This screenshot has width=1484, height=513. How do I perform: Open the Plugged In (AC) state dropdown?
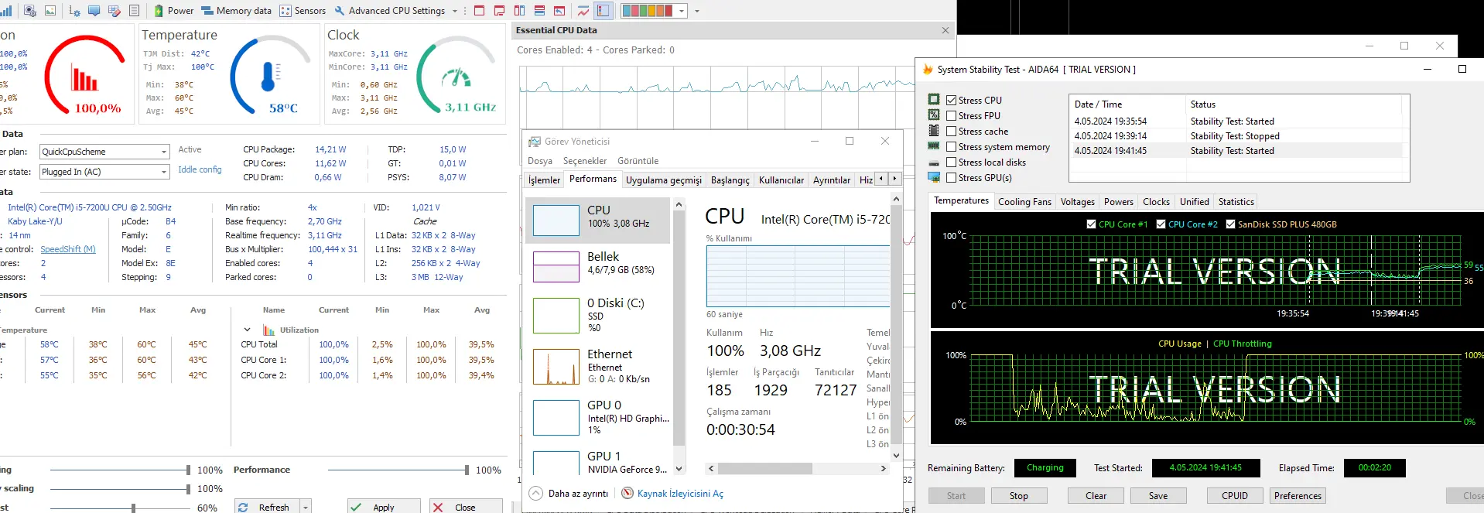pos(104,172)
